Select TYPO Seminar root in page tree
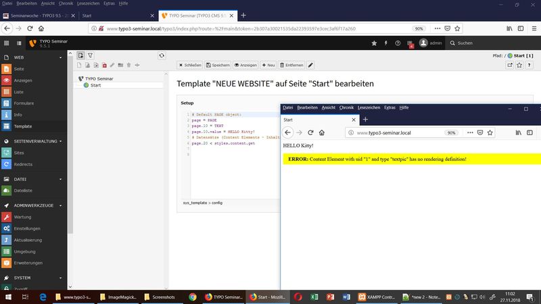541x304 pixels. coord(99,79)
